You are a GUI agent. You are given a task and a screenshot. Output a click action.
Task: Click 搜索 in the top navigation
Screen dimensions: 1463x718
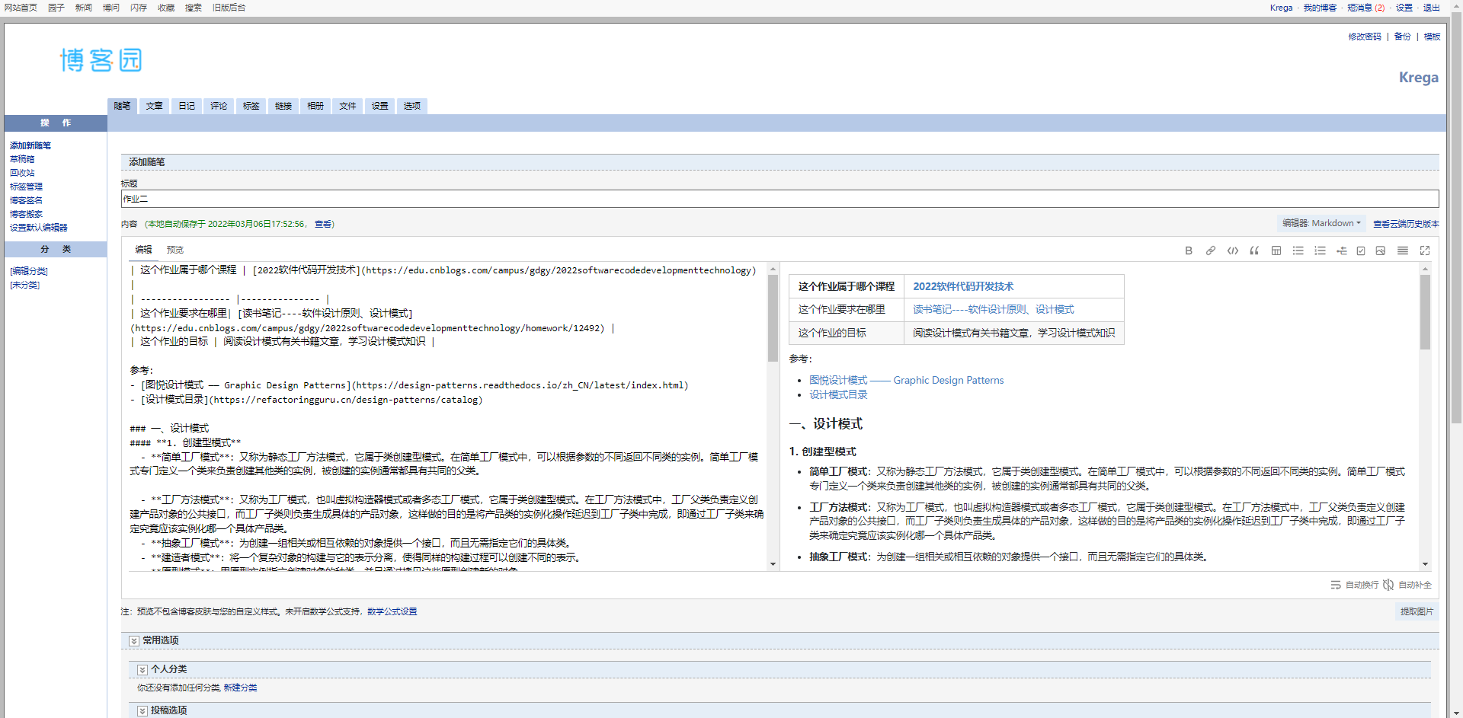click(194, 8)
